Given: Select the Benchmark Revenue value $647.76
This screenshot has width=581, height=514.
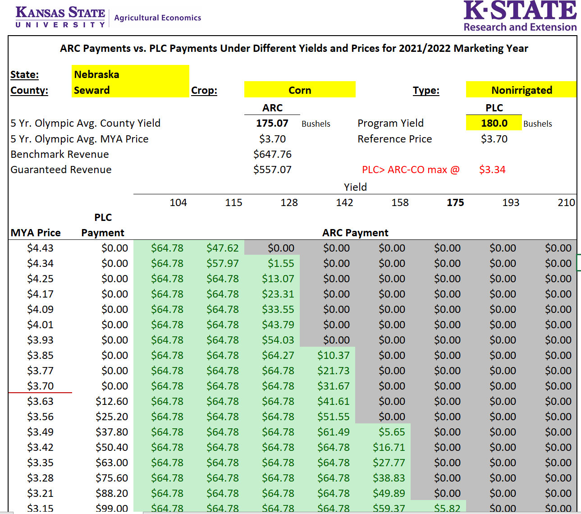Looking at the screenshot, I should (x=272, y=154).
